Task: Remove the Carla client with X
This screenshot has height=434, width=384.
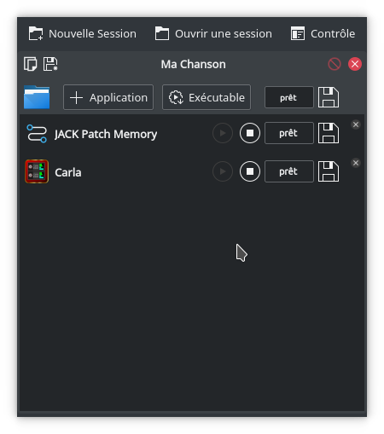Action: (356, 163)
